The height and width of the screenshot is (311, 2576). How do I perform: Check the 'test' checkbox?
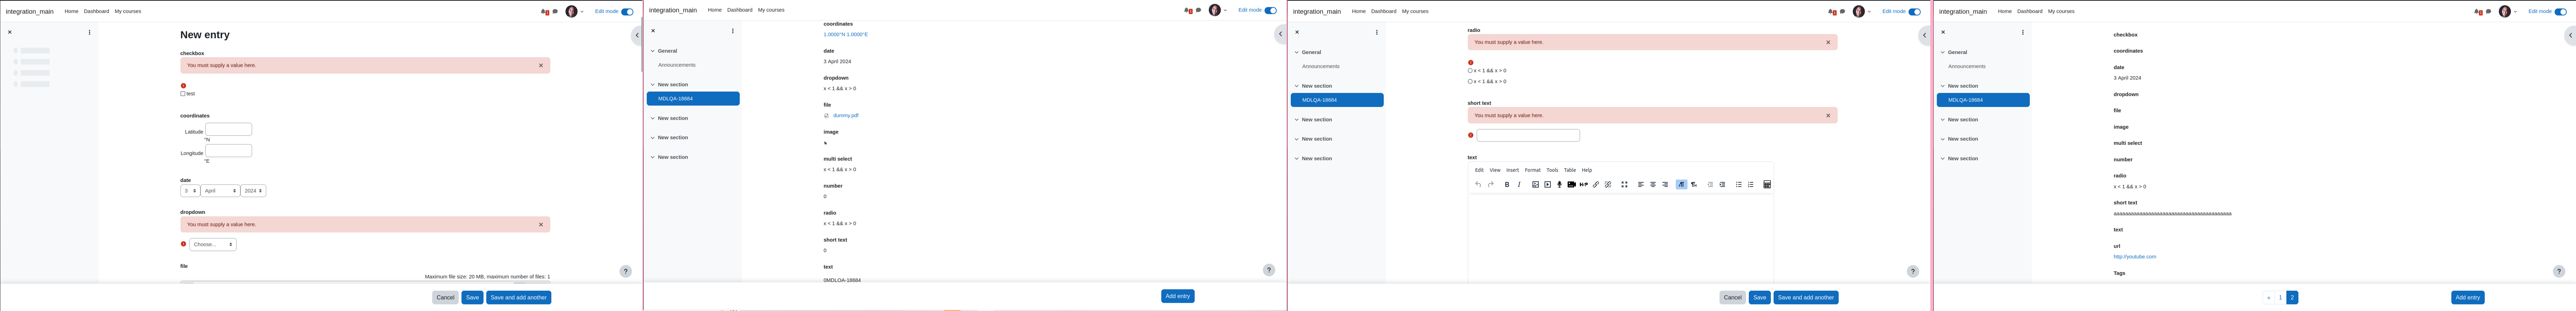(183, 94)
